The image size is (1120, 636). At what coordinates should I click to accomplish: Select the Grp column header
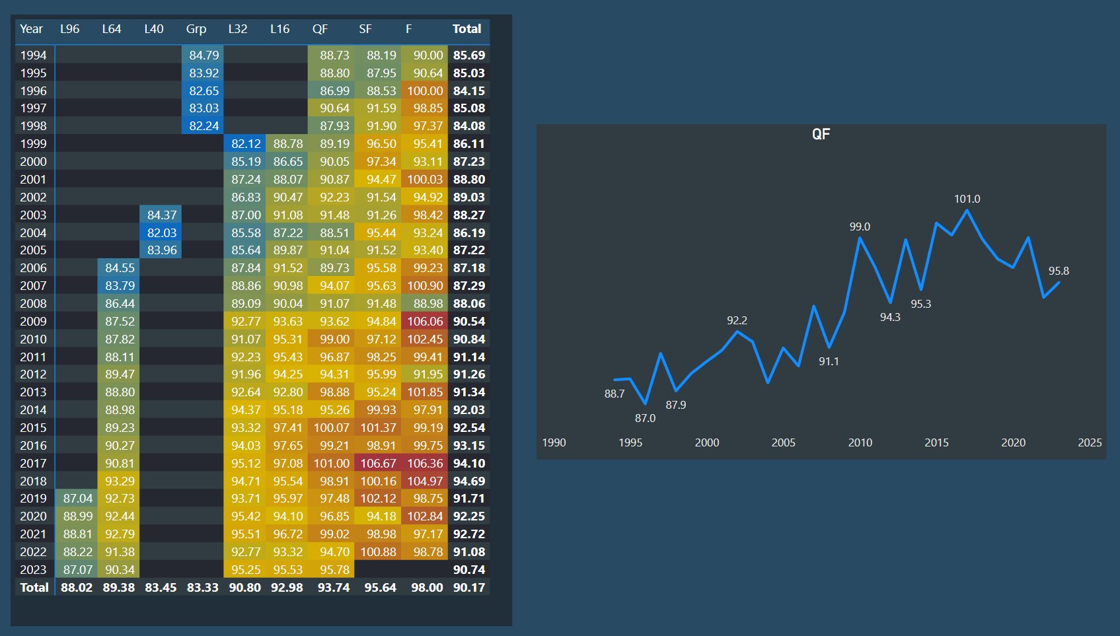196,29
